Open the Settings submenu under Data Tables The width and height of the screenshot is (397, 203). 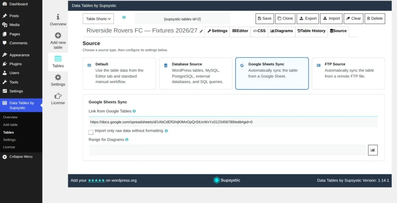tap(9, 140)
